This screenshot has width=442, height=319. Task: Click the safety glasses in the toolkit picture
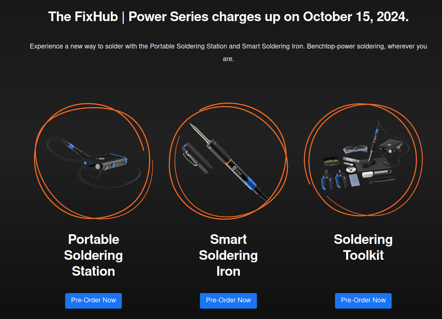click(355, 150)
